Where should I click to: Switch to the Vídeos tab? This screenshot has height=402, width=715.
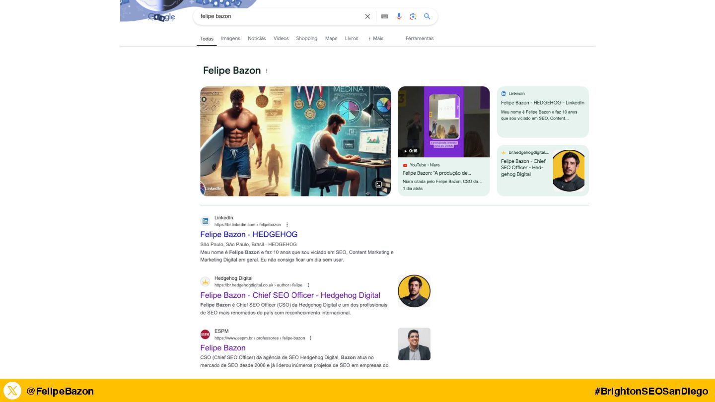(281, 39)
